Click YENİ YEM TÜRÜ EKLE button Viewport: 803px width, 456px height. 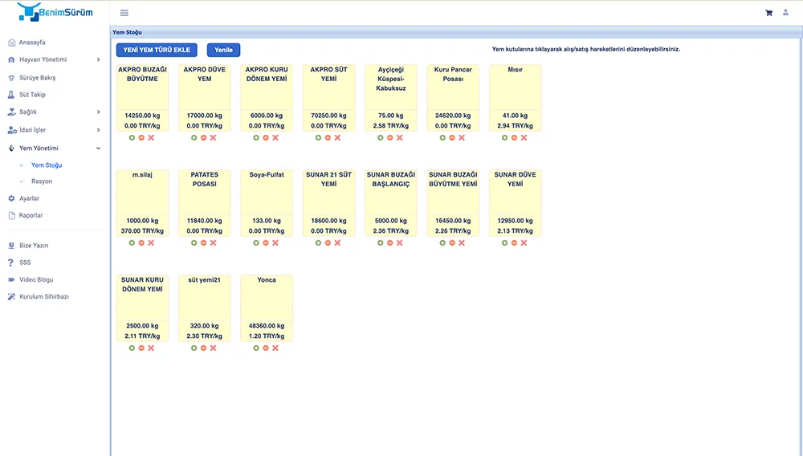click(157, 50)
